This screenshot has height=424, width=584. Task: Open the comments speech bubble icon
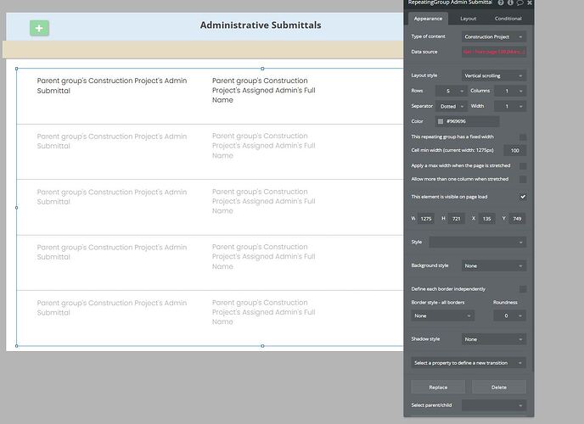coord(519,3)
